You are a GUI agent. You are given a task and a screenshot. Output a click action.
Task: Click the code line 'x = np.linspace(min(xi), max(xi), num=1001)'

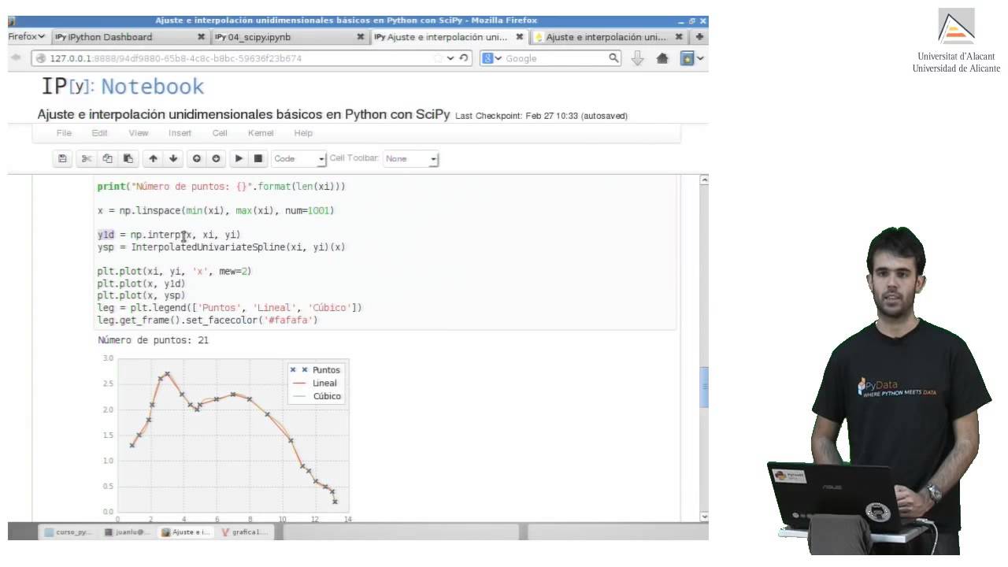pyautogui.click(x=216, y=211)
